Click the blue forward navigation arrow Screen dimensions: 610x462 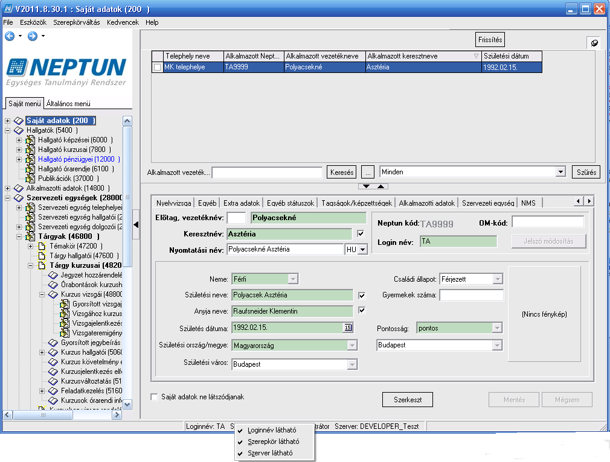click(x=33, y=36)
